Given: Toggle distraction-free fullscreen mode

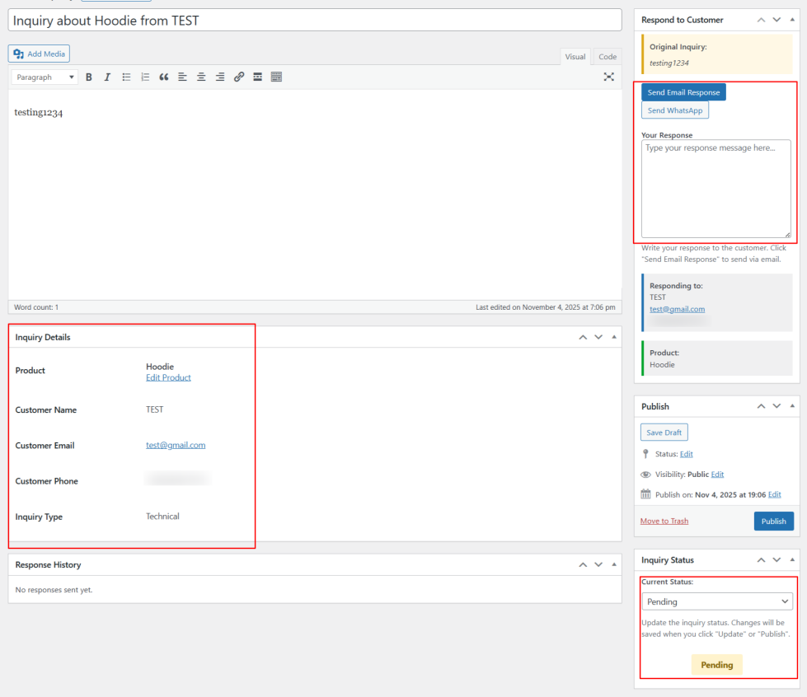Looking at the screenshot, I should click(x=608, y=77).
